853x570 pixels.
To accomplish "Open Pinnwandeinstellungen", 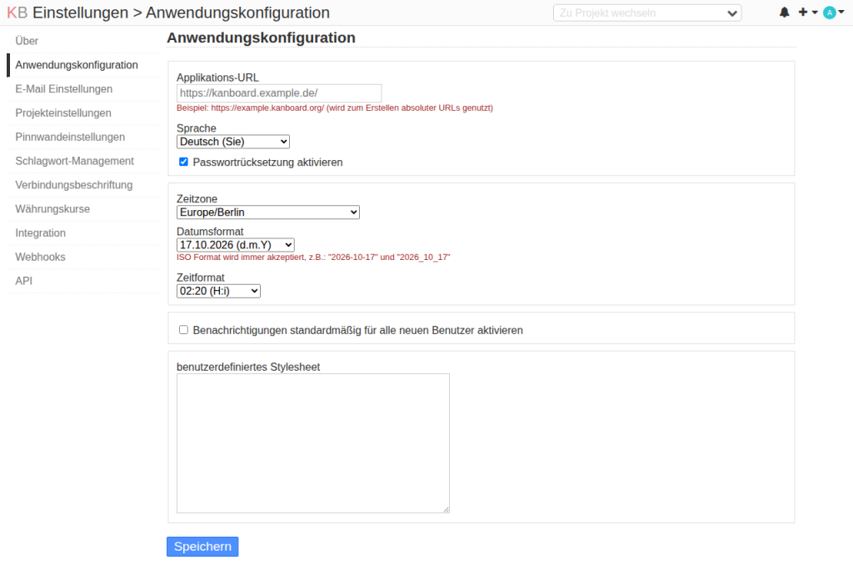I will pyautogui.click(x=70, y=137).
